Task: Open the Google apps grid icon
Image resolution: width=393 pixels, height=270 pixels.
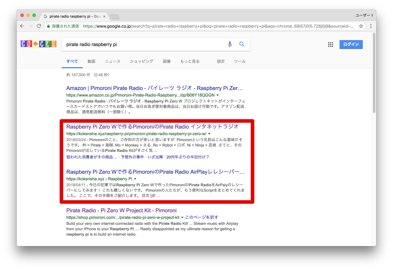Action: [x=330, y=45]
